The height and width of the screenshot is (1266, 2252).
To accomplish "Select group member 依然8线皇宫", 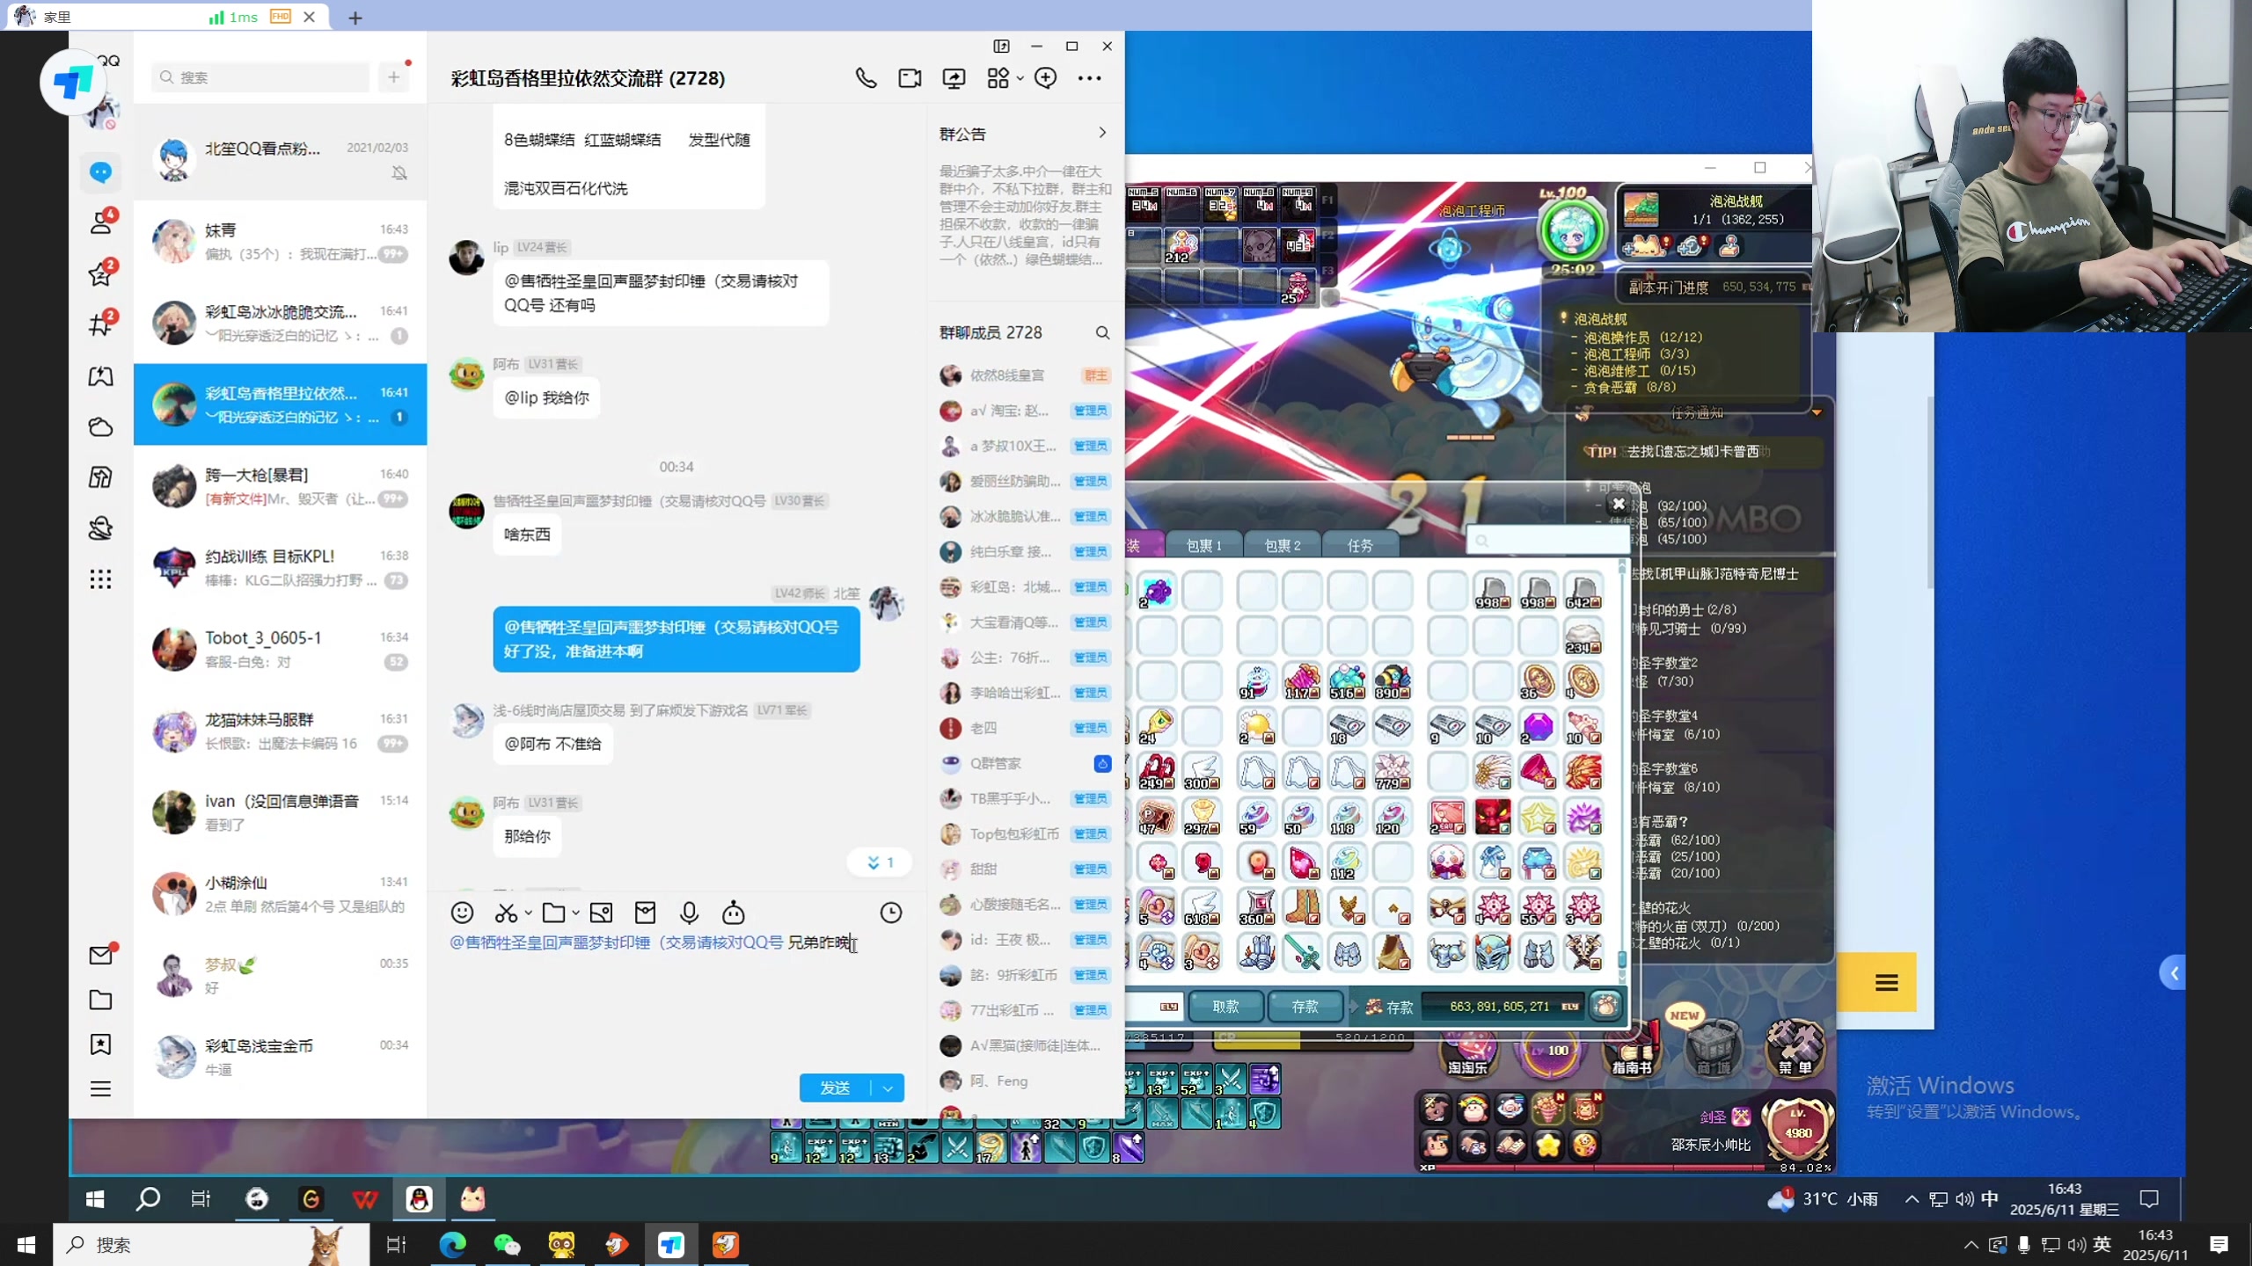I will tap(1025, 375).
